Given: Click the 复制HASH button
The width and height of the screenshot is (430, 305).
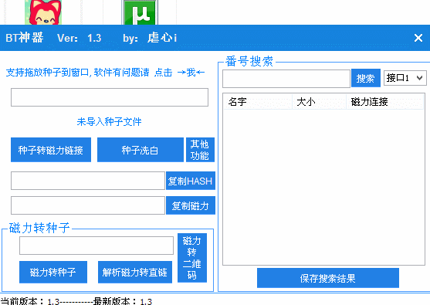Looking at the screenshot, I should pos(191,181).
